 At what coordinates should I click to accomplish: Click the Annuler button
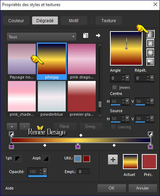142,188
